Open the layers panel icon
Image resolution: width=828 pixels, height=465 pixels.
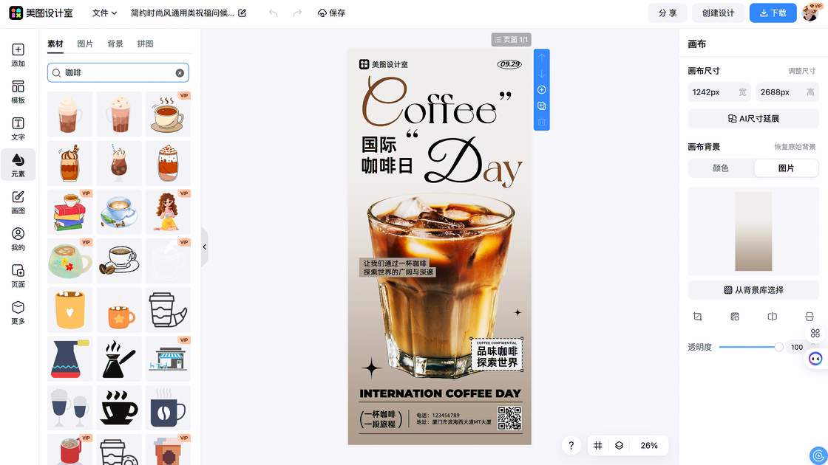tap(620, 446)
